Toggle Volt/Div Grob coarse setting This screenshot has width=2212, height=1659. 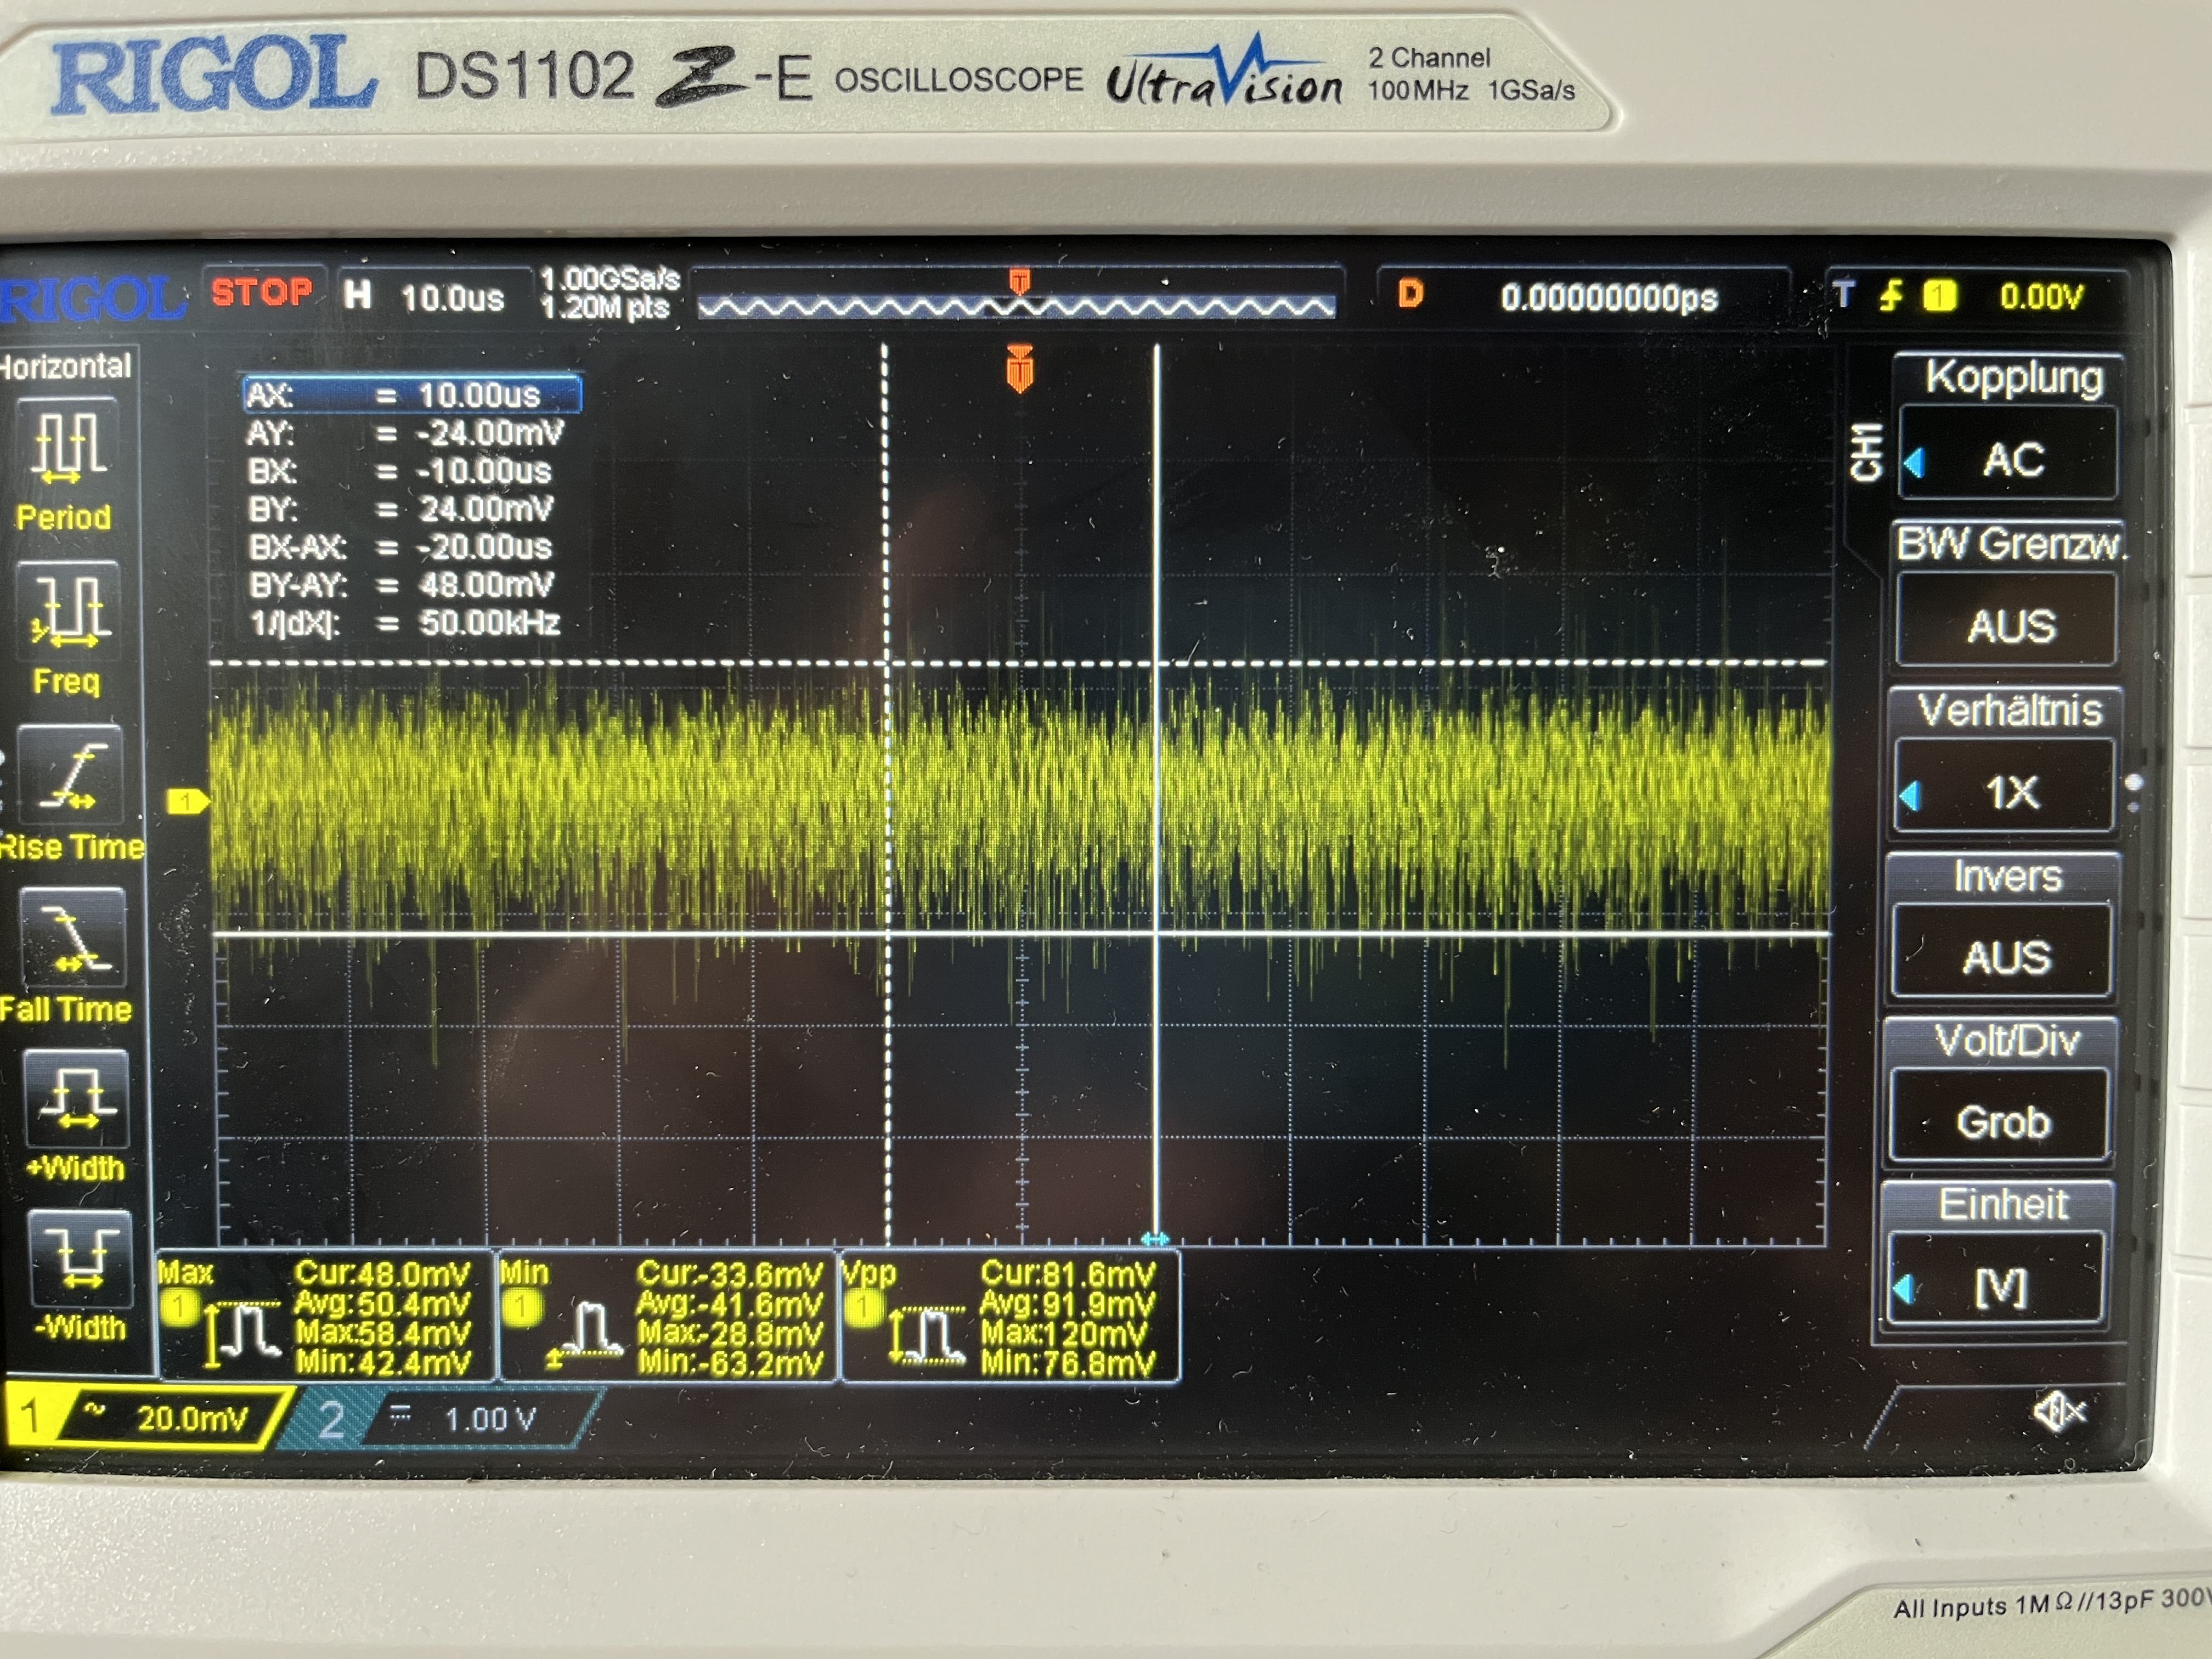2004,1121
